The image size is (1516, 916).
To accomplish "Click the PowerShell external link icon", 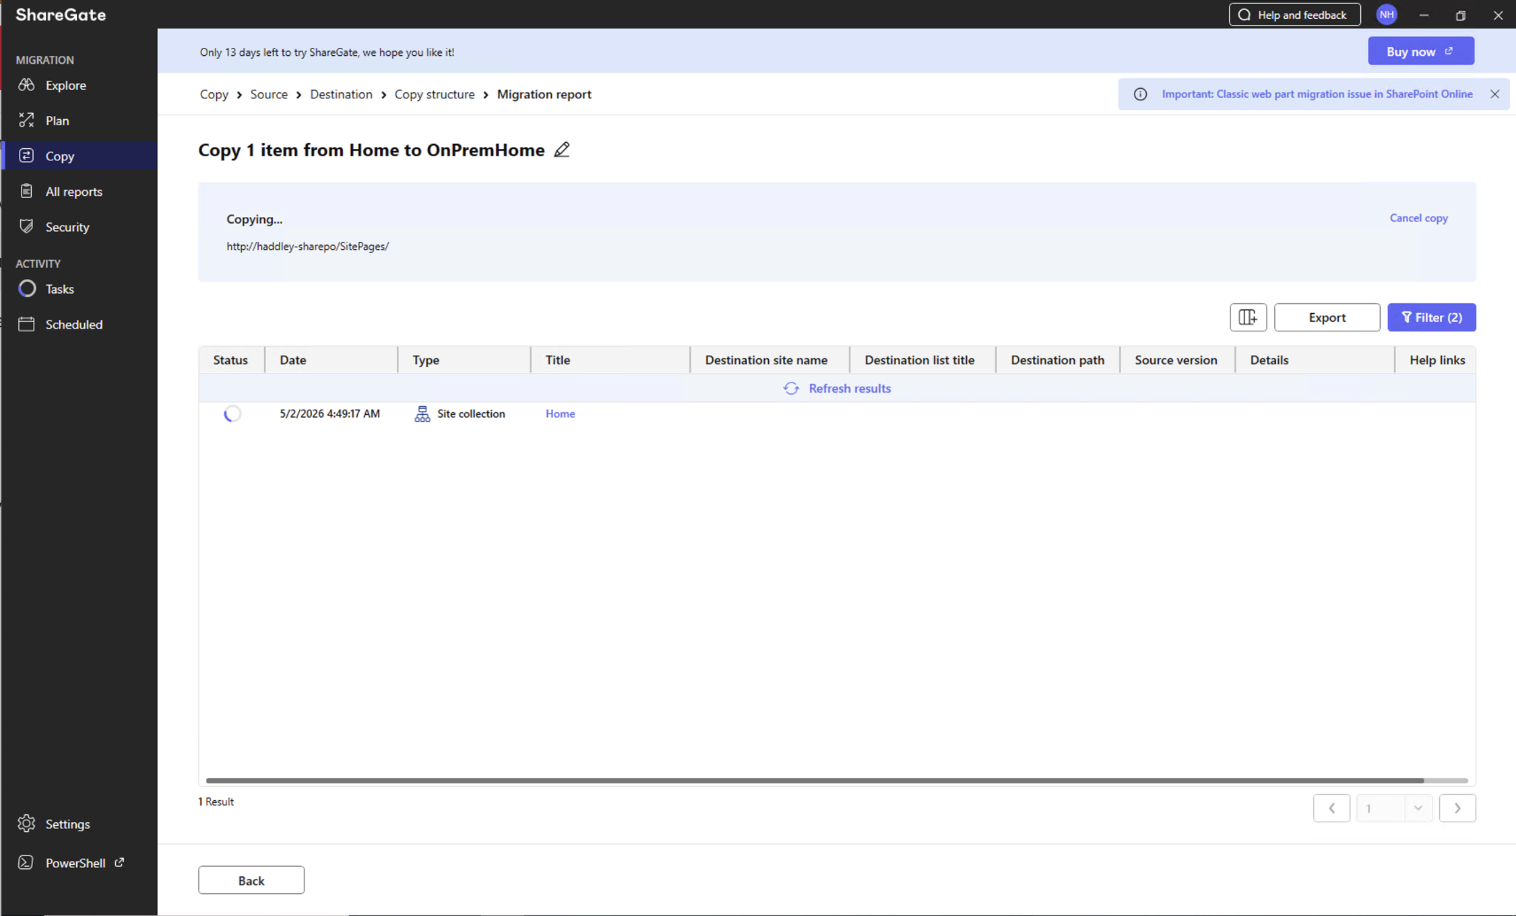I will 119,862.
